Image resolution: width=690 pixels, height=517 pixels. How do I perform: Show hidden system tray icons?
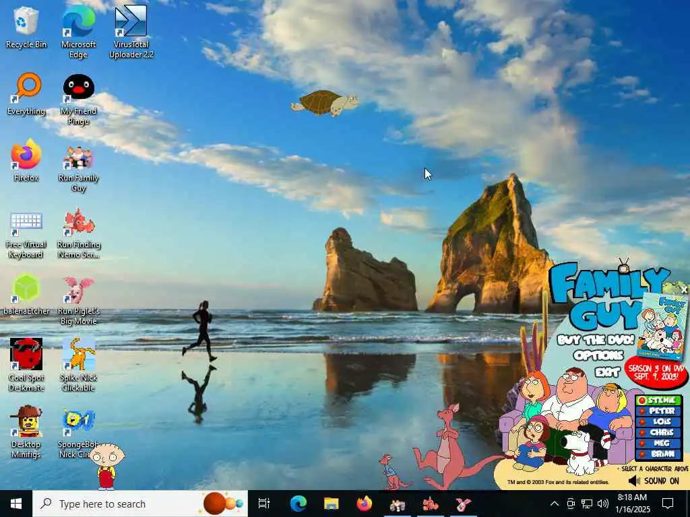[x=555, y=504]
